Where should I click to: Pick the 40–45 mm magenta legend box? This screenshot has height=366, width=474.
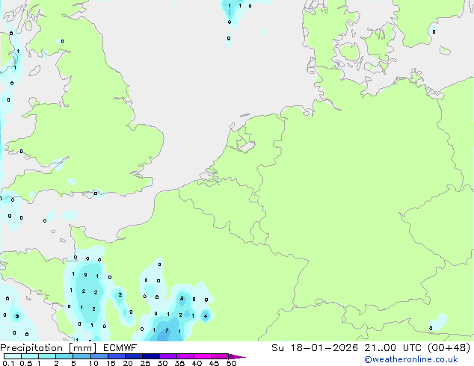(x=203, y=356)
